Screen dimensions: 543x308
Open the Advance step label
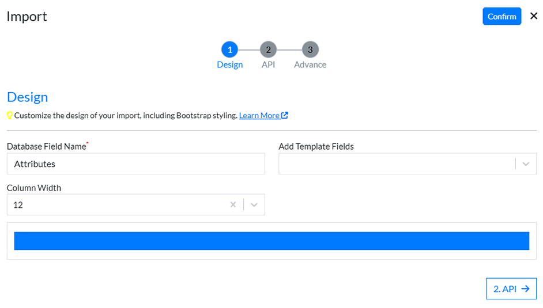310,64
